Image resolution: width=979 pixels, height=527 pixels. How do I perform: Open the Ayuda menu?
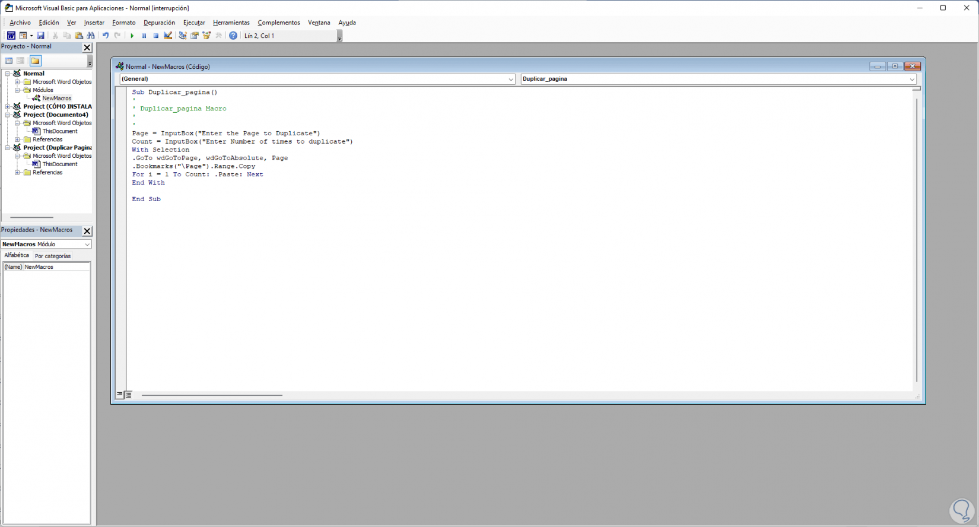point(347,23)
